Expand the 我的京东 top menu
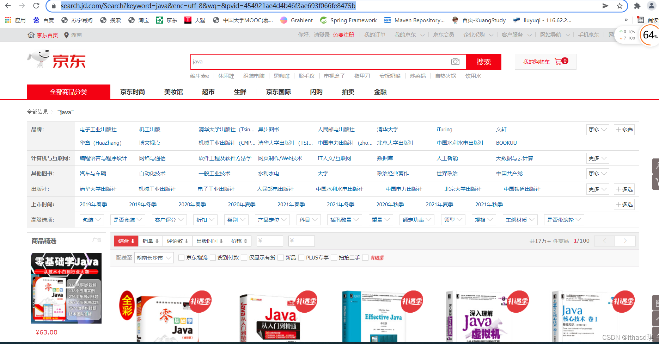The width and height of the screenshot is (659, 344). (x=409, y=35)
